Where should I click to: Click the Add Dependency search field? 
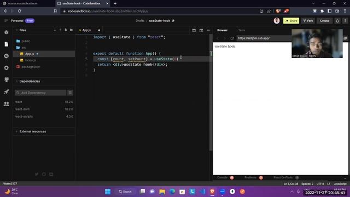(x=40, y=92)
